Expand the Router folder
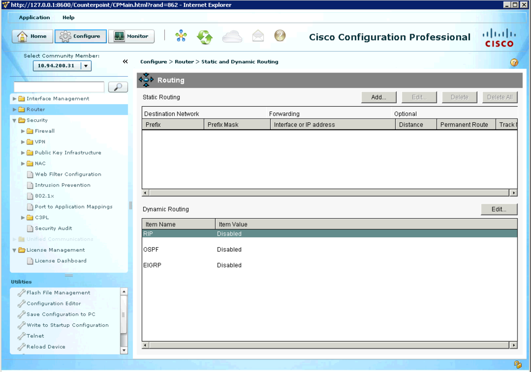Viewport: 531px width, 372px height. [15, 109]
